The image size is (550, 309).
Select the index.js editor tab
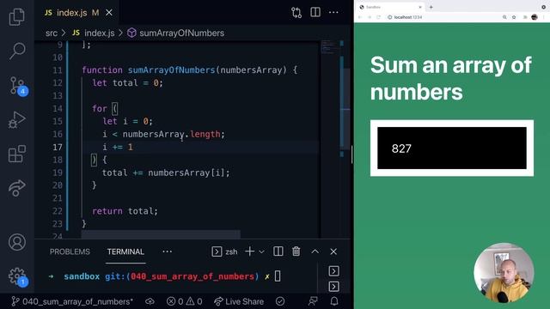[78, 13]
